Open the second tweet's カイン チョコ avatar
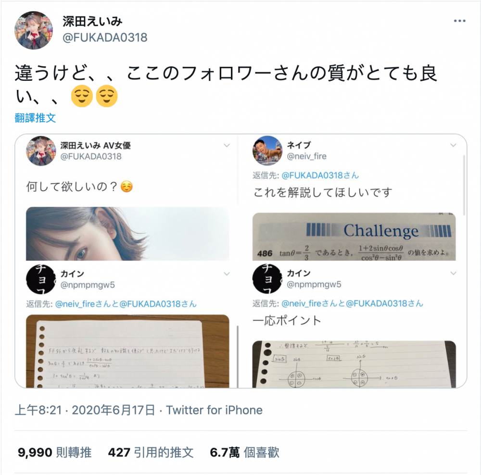 (267, 279)
